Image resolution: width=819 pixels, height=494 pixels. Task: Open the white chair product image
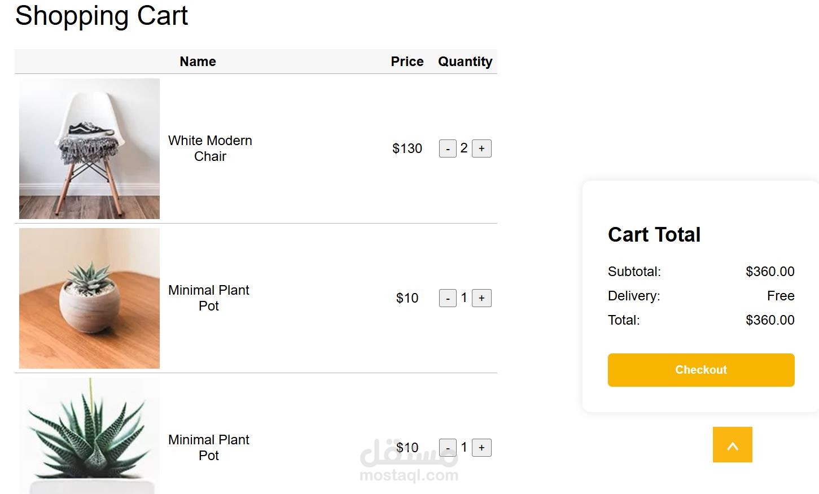[x=89, y=148]
